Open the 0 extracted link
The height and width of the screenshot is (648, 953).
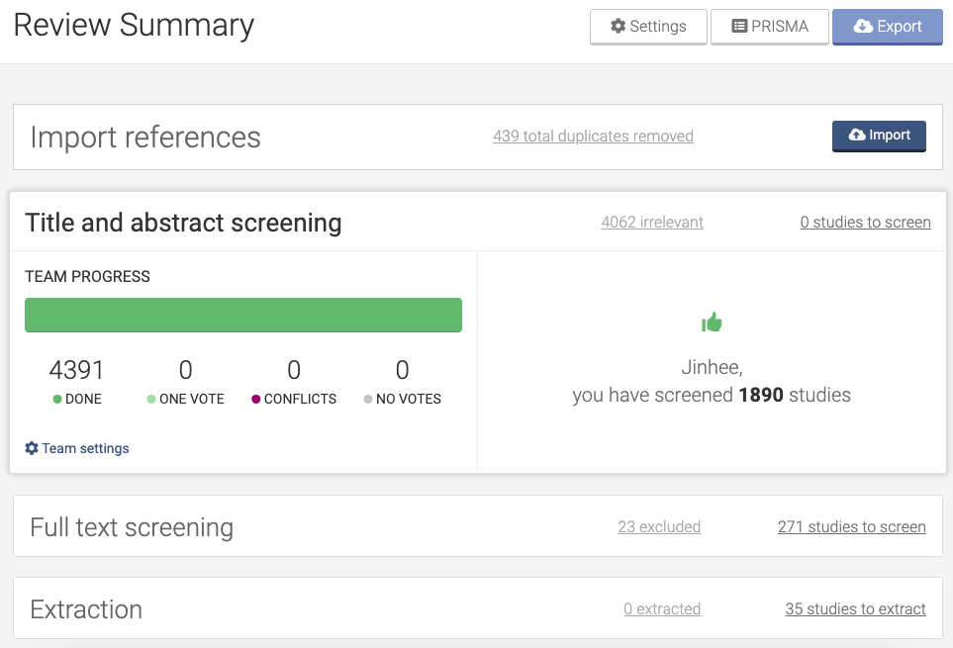click(661, 609)
